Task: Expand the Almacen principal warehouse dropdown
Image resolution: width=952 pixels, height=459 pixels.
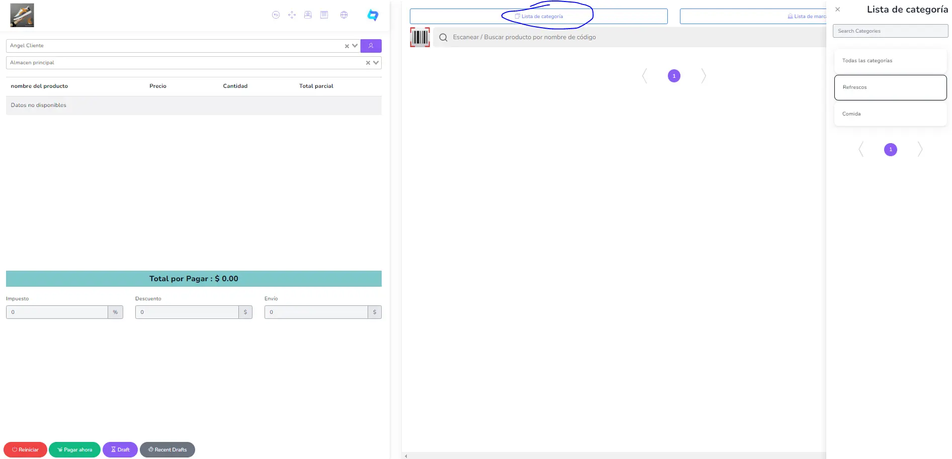Action: (x=376, y=63)
